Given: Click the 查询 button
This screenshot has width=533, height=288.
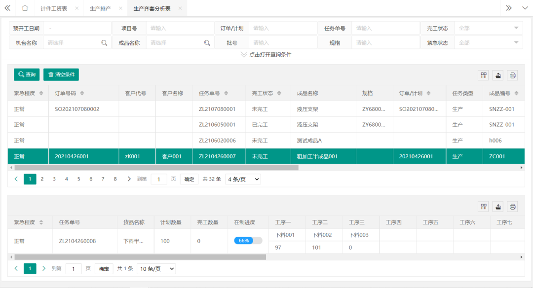Looking at the screenshot, I should 27,74.
